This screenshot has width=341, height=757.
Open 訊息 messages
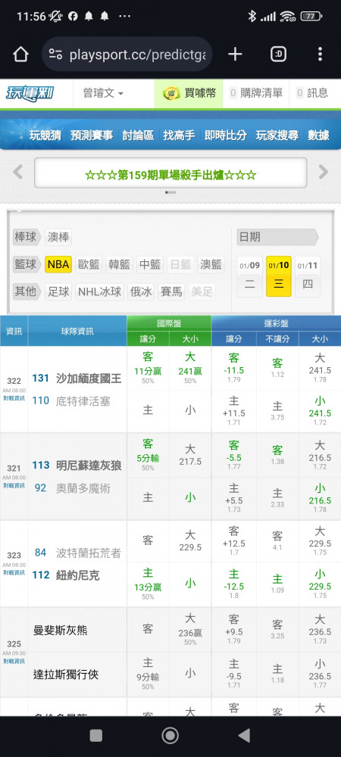click(x=312, y=93)
